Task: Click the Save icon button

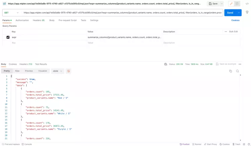Action: pyautogui.click(x=213, y=3)
